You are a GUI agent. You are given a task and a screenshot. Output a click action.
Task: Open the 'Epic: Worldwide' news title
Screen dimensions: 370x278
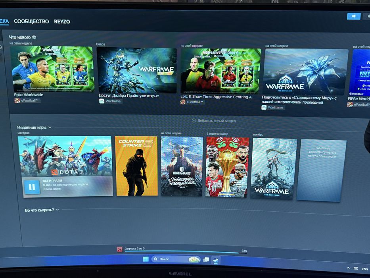tap(29, 95)
